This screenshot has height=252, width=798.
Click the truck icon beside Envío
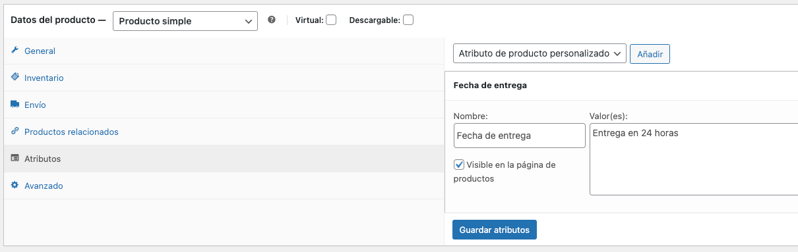15,105
